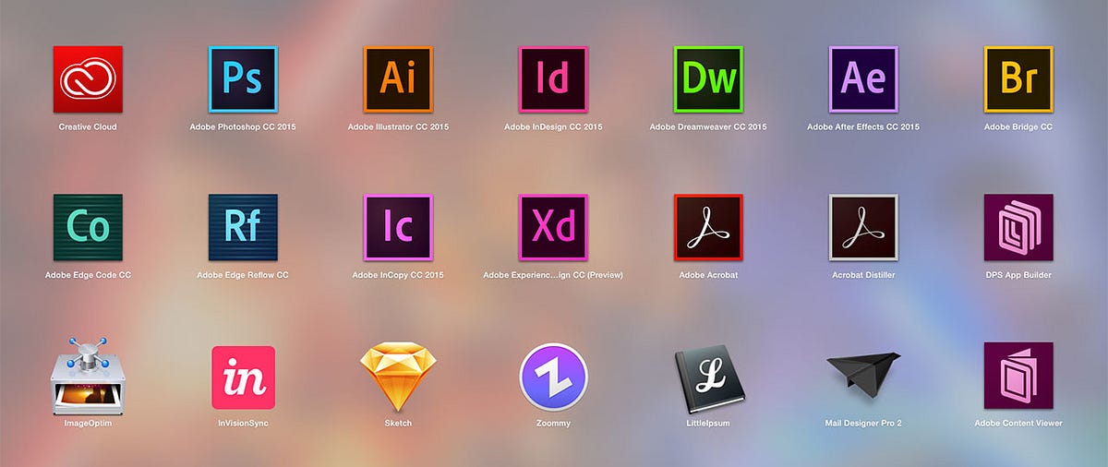Click the 'Creative Cloud' label
The image size is (1108, 467).
[x=88, y=126]
